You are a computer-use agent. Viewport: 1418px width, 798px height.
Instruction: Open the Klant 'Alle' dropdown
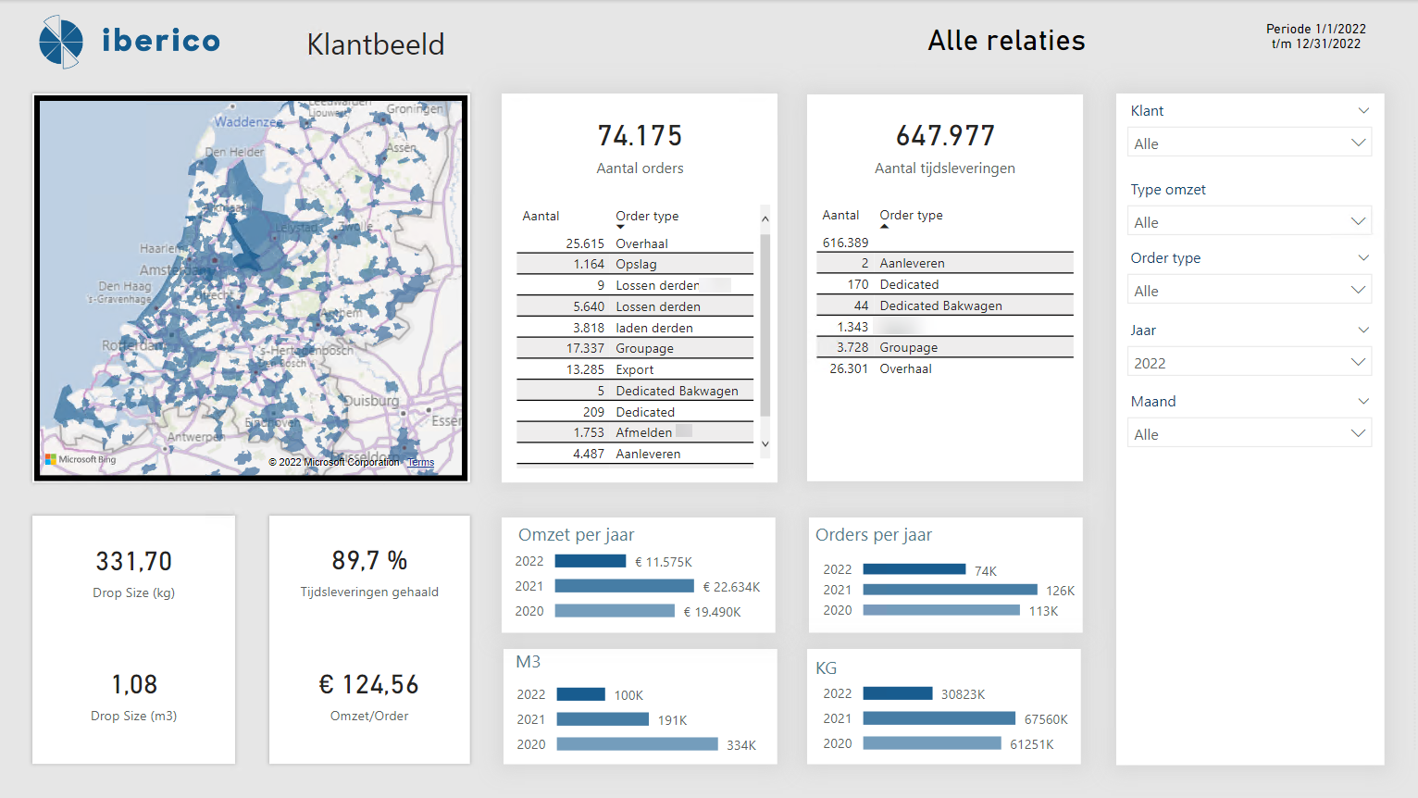click(x=1250, y=143)
